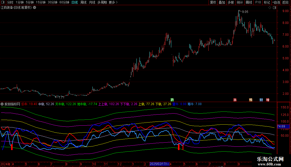Click the 榜 marker icon
Screen dimensions: 291x167
click(x=251, y=100)
